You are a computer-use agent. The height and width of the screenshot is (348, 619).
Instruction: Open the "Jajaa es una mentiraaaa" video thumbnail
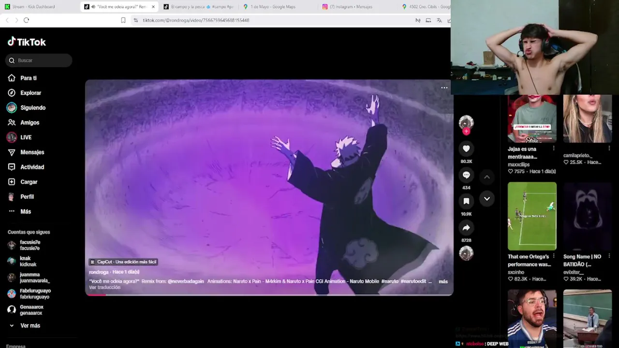pos(532,119)
